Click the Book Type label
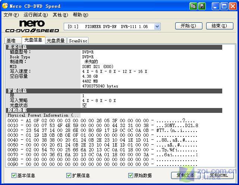This screenshot has width=239, height=185. coord(20,57)
